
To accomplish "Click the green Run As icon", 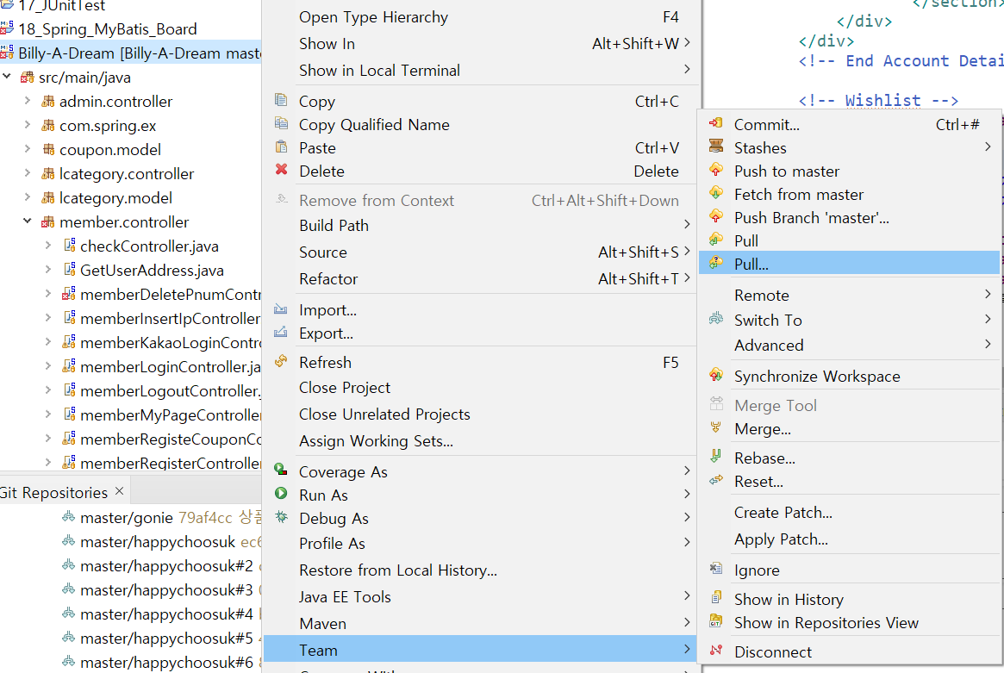I will tap(281, 494).
